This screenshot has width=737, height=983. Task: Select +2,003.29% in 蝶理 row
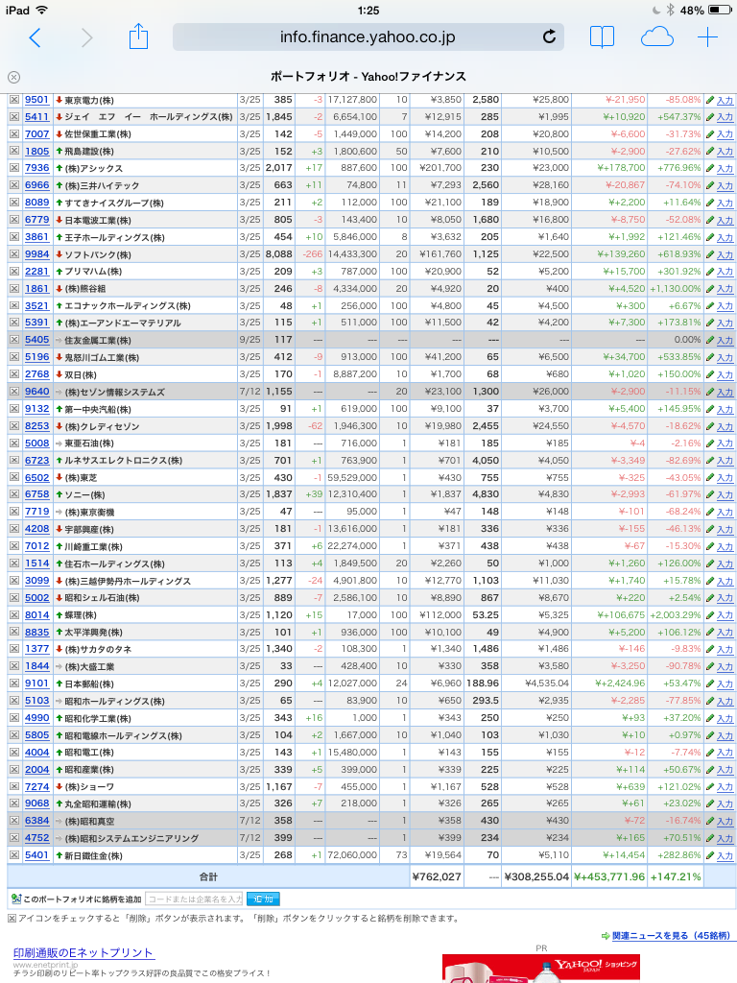tap(675, 615)
